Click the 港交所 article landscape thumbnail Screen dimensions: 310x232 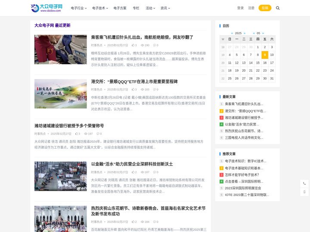[61, 94]
